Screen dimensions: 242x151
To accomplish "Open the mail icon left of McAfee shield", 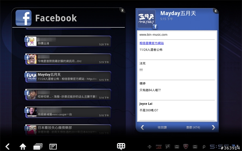I will (177, 147).
